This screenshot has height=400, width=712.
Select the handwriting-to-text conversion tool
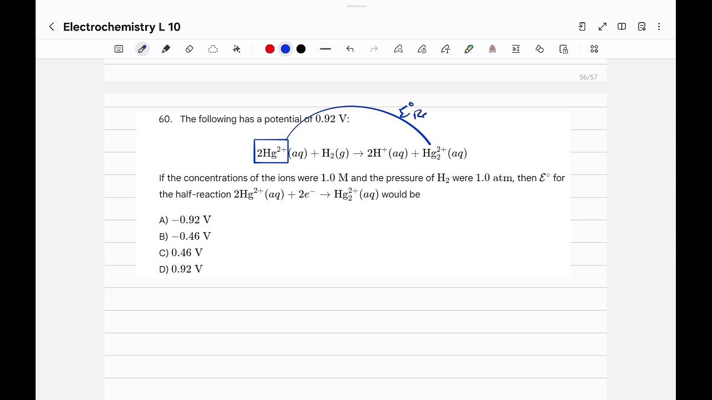446,49
